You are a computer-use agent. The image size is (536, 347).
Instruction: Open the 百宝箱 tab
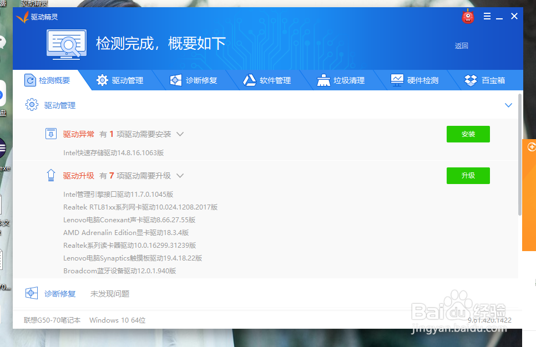tap(486, 80)
